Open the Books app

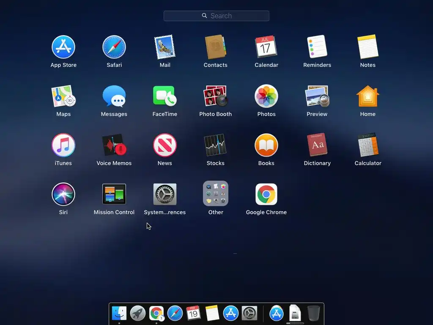266,145
